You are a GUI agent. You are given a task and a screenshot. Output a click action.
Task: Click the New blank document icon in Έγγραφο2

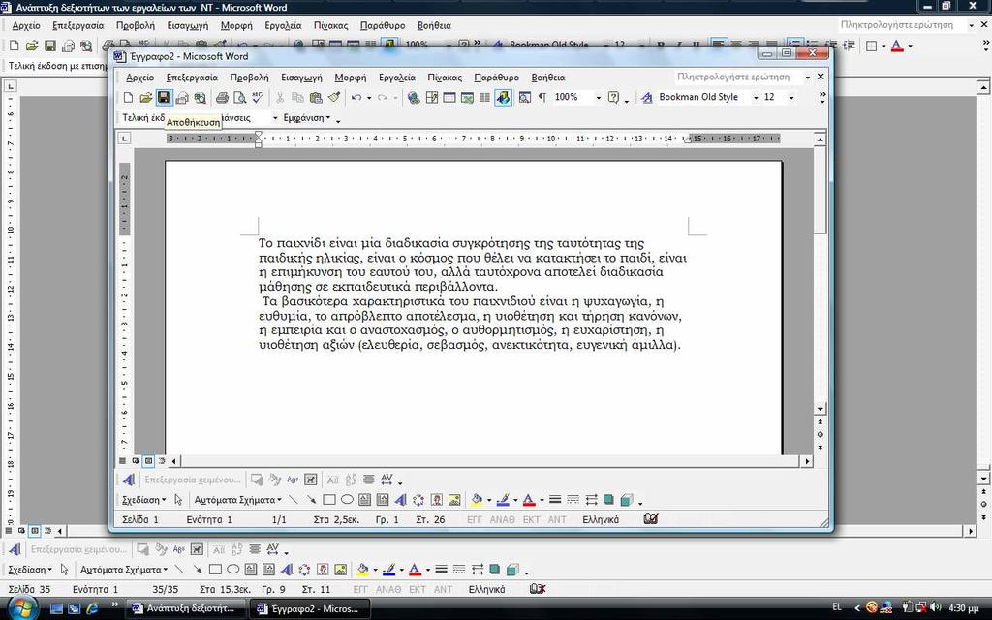point(129,98)
